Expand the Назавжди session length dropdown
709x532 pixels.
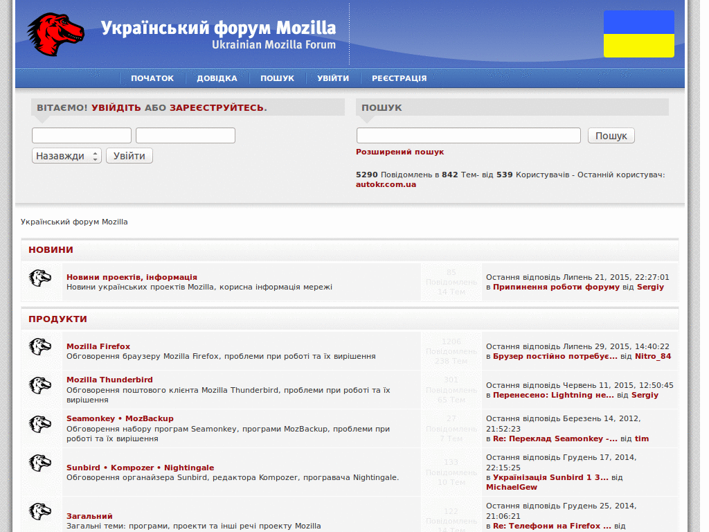click(x=66, y=156)
